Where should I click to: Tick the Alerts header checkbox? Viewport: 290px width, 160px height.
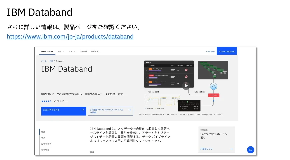click(x=146, y=65)
